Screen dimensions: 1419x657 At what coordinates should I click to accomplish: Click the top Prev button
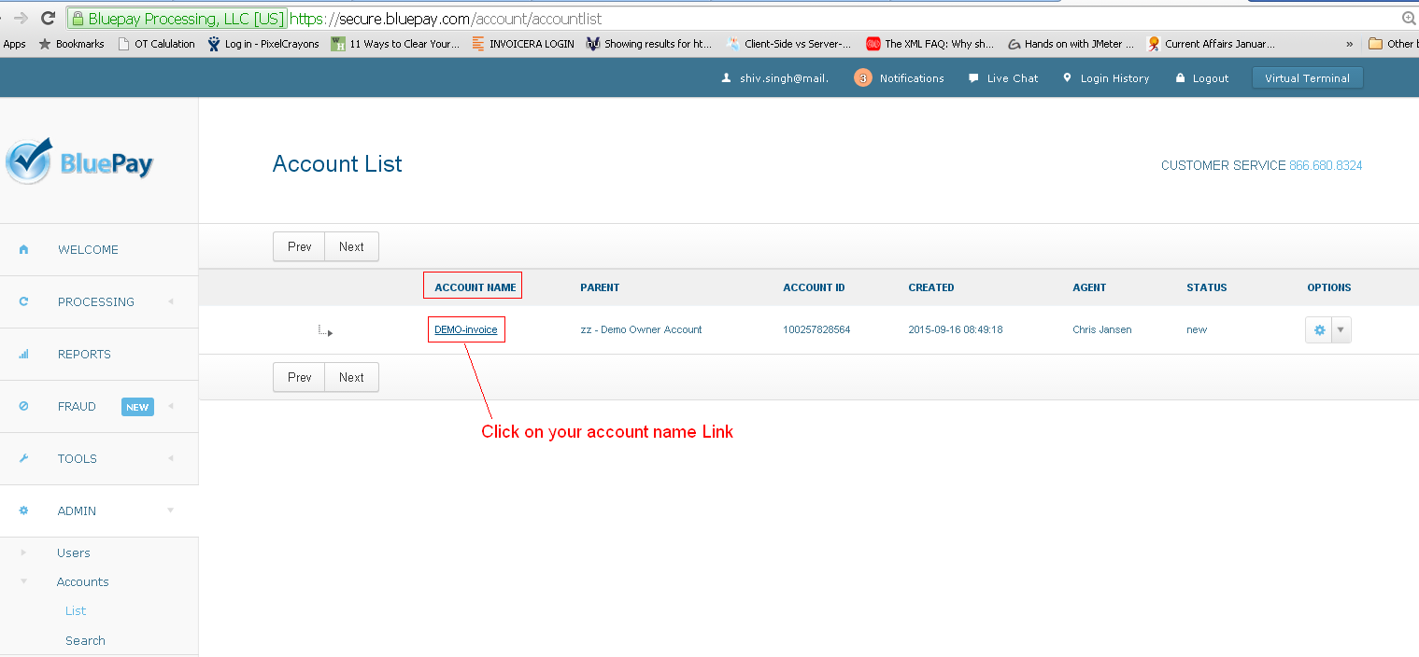[299, 246]
